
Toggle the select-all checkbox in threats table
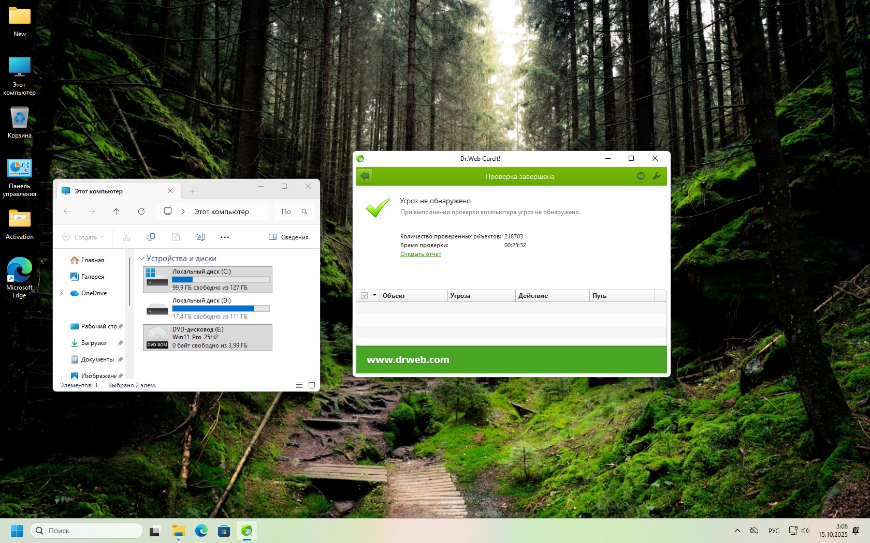[x=365, y=296]
